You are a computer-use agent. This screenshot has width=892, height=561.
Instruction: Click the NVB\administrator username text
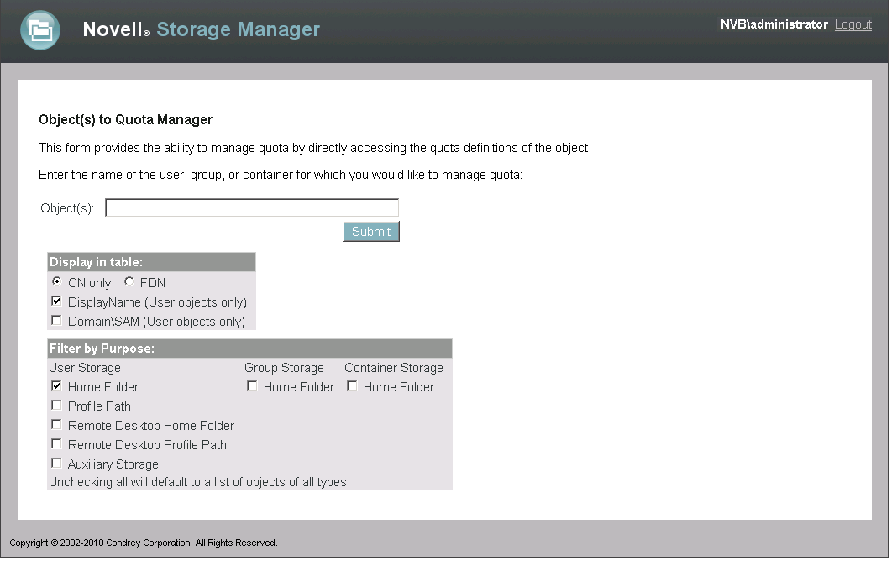[774, 24]
